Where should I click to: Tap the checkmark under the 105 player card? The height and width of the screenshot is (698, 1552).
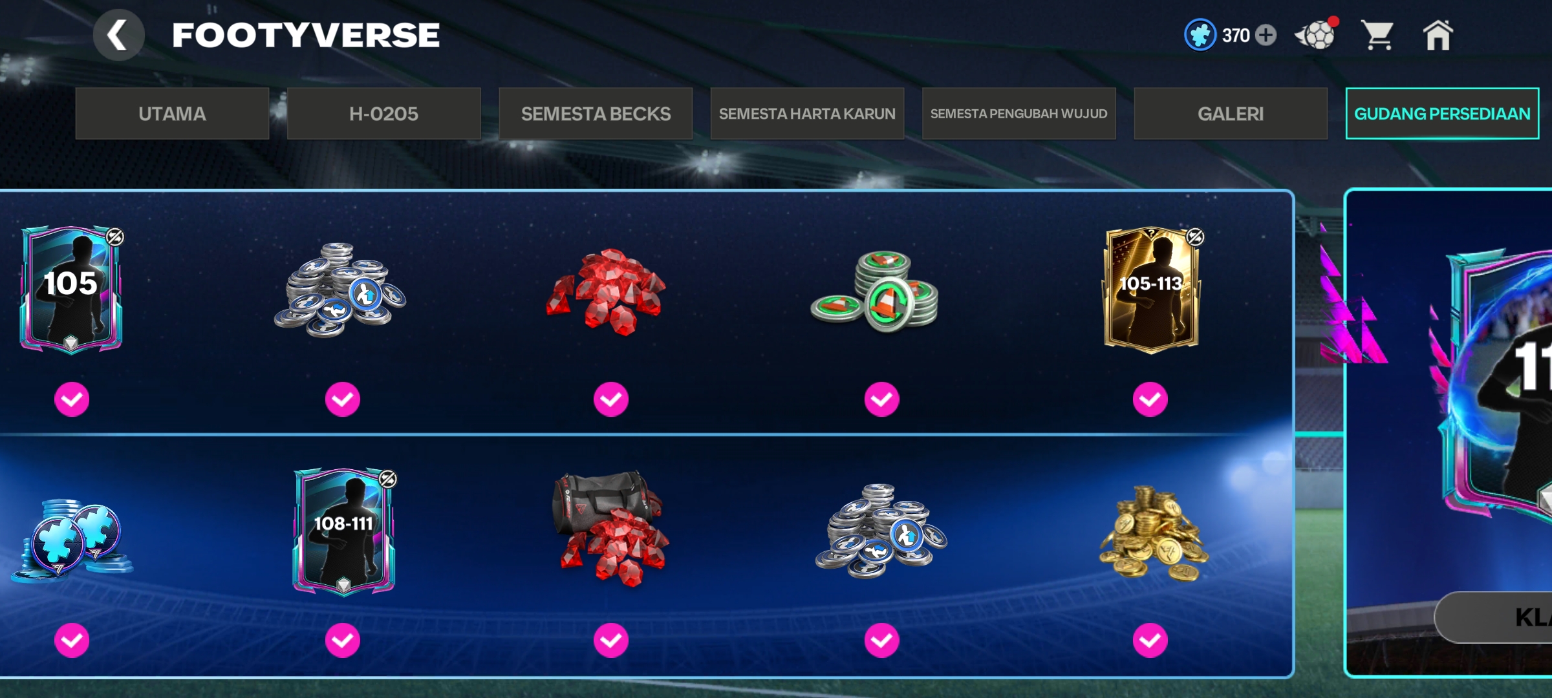72,399
